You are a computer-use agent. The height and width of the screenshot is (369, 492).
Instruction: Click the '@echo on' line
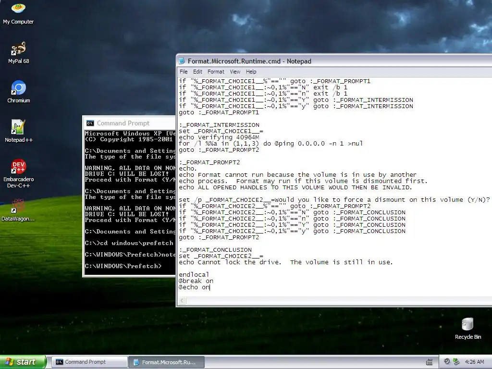tap(194, 287)
